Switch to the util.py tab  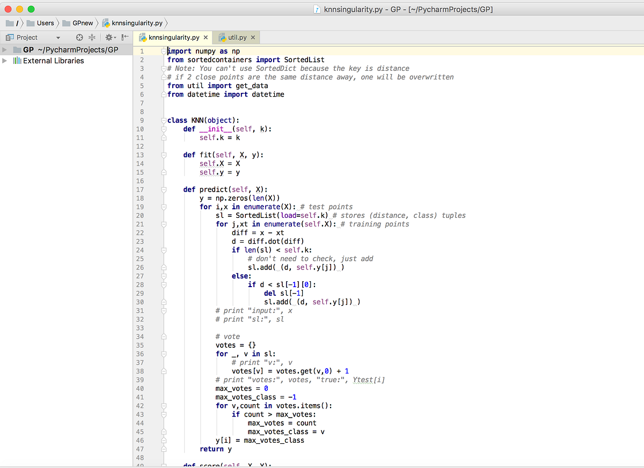pos(236,38)
